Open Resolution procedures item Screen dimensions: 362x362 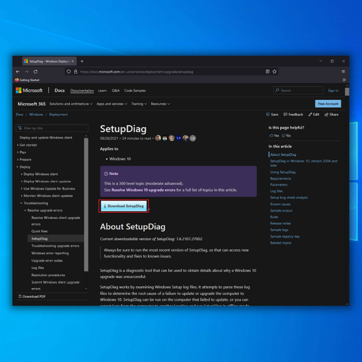pyautogui.click(x=48, y=275)
